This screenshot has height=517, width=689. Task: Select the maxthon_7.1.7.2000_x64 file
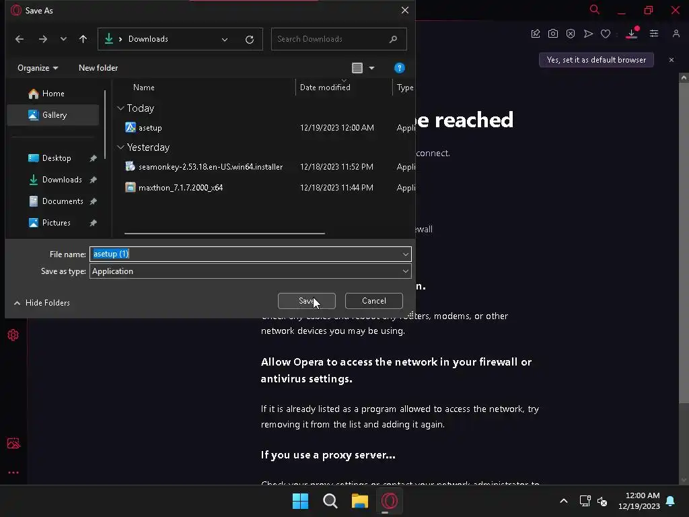click(x=180, y=188)
